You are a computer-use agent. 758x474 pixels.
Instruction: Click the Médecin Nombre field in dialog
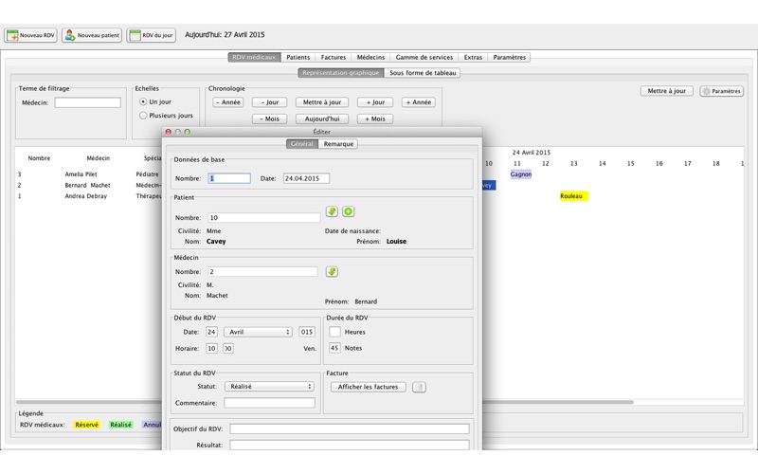point(262,272)
